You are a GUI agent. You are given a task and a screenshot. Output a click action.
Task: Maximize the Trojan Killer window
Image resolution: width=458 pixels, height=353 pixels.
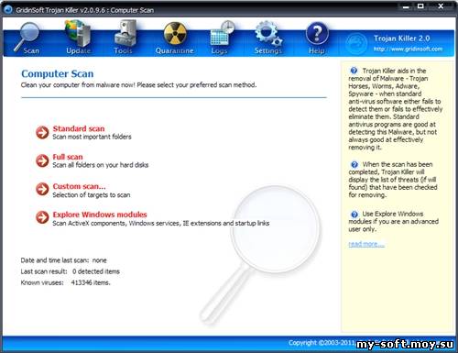pyautogui.click(x=420, y=6)
